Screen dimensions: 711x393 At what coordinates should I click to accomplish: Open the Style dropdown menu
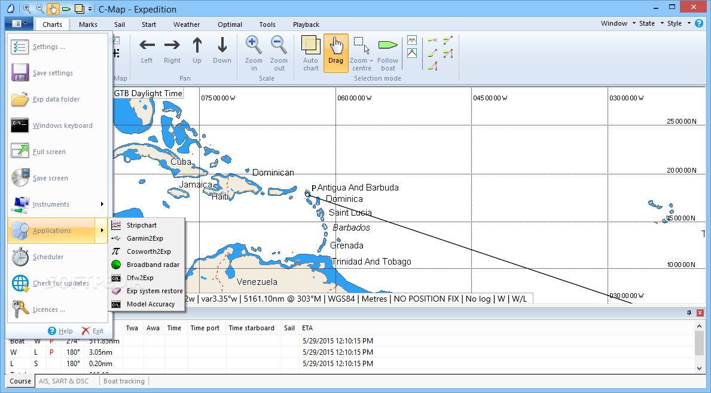[679, 23]
